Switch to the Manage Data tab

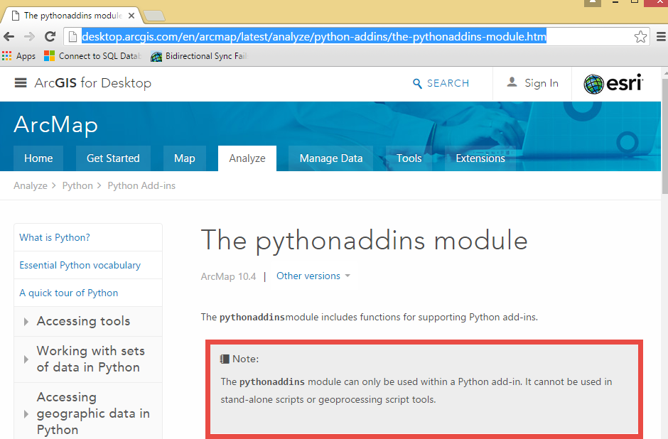[331, 158]
